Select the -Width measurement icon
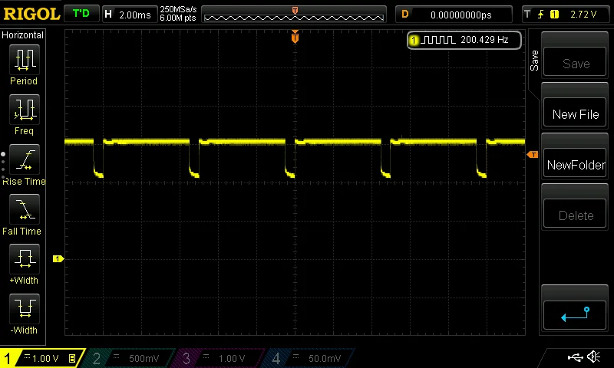Image resolution: width=614 pixels, height=368 pixels. tap(24, 308)
